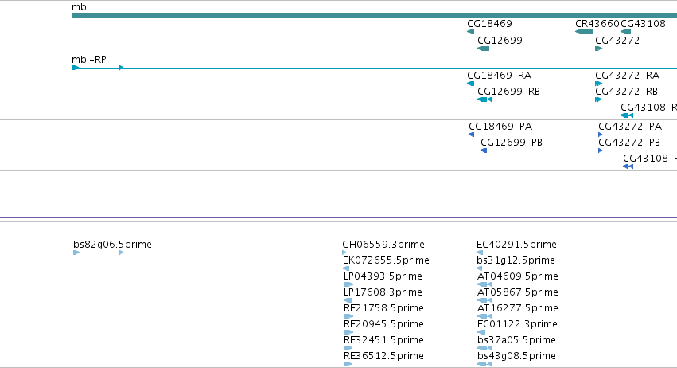Screen dimensions: 677x368
Task: Click the CG18469 gene arrow glyph
Action: click(x=471, y=32)
